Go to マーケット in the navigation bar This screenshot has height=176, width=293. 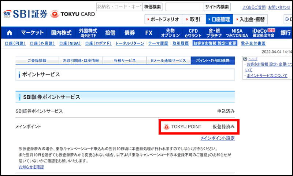tap(32, 33)
